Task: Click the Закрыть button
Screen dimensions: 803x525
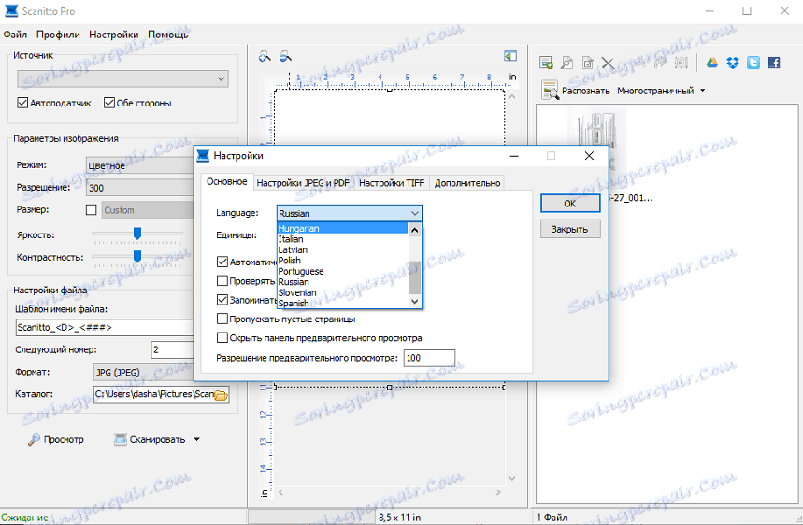Action: (x=570, y=229)
